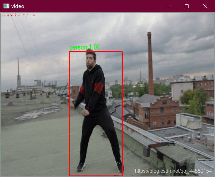Click the green 'person:1.00' detection label
The height and width of the screenshot is (177, 215).
pyautogui.click(x=85, y=47)
